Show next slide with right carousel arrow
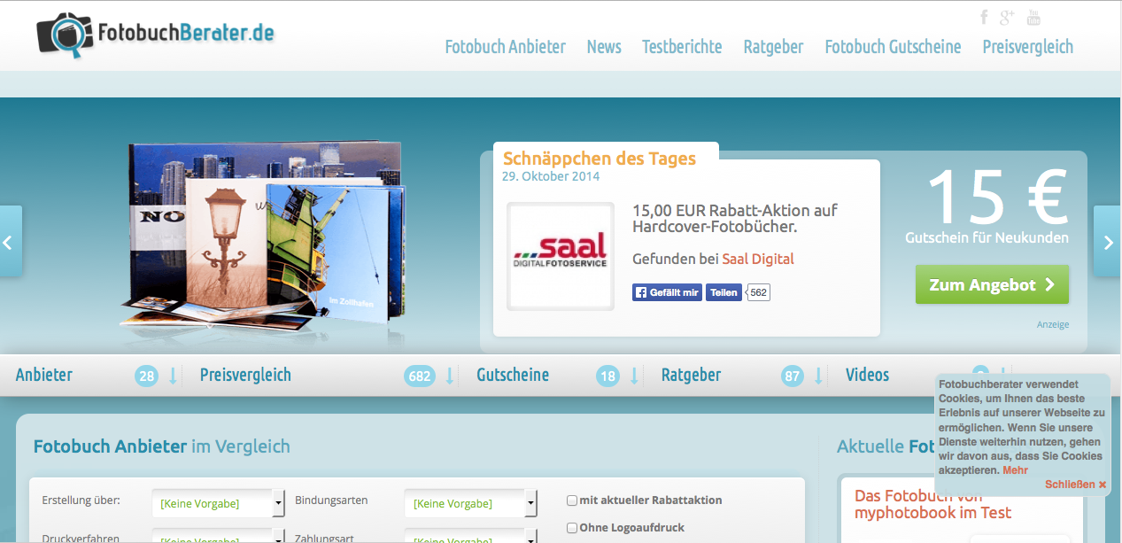 click(1108, 241)
